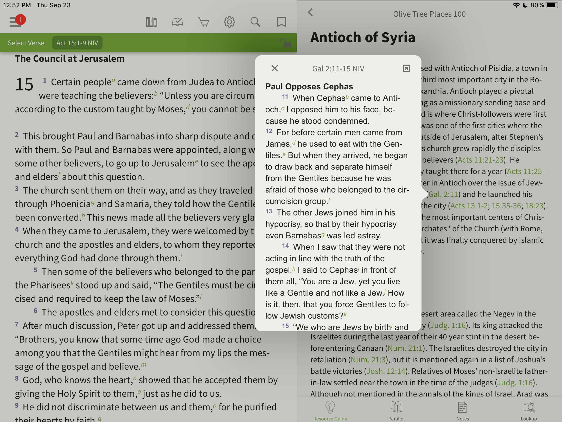Open the reading plan icon
Screen dimensions: 562x422
(177, 22)
